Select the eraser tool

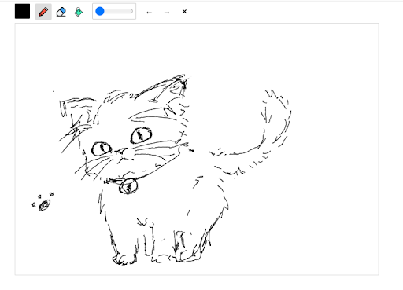[x=61, y=12]
